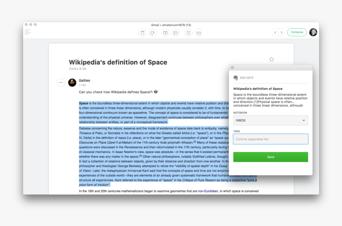Click the note title Wikipedia's definition of Space

point(258,89)
